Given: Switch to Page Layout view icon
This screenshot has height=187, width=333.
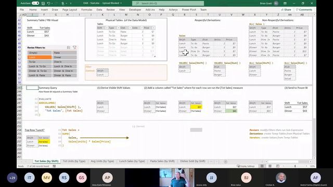Looking at the screenshot, I should tap(270, 166).
